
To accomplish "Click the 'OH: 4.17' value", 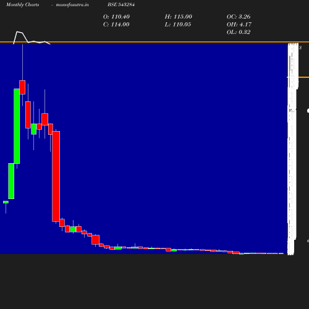I will tap(239, 25).
